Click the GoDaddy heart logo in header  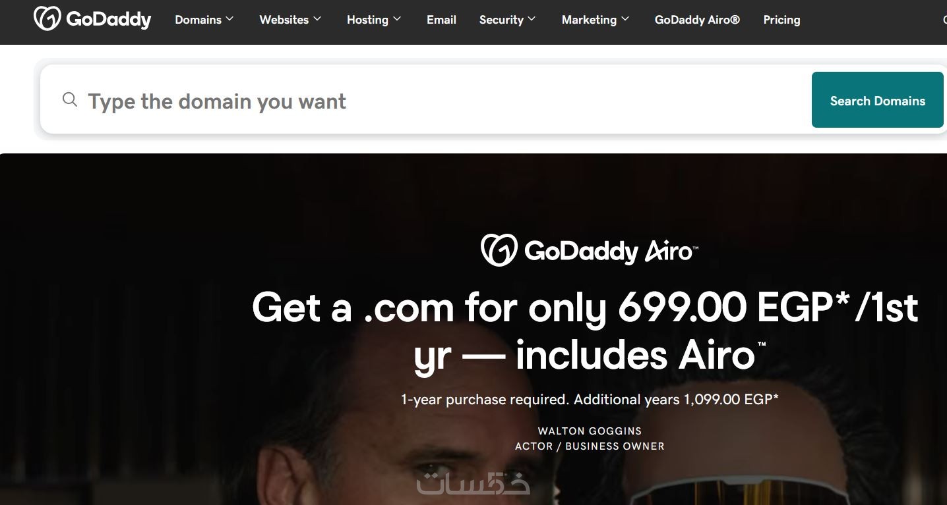(47, 19)
